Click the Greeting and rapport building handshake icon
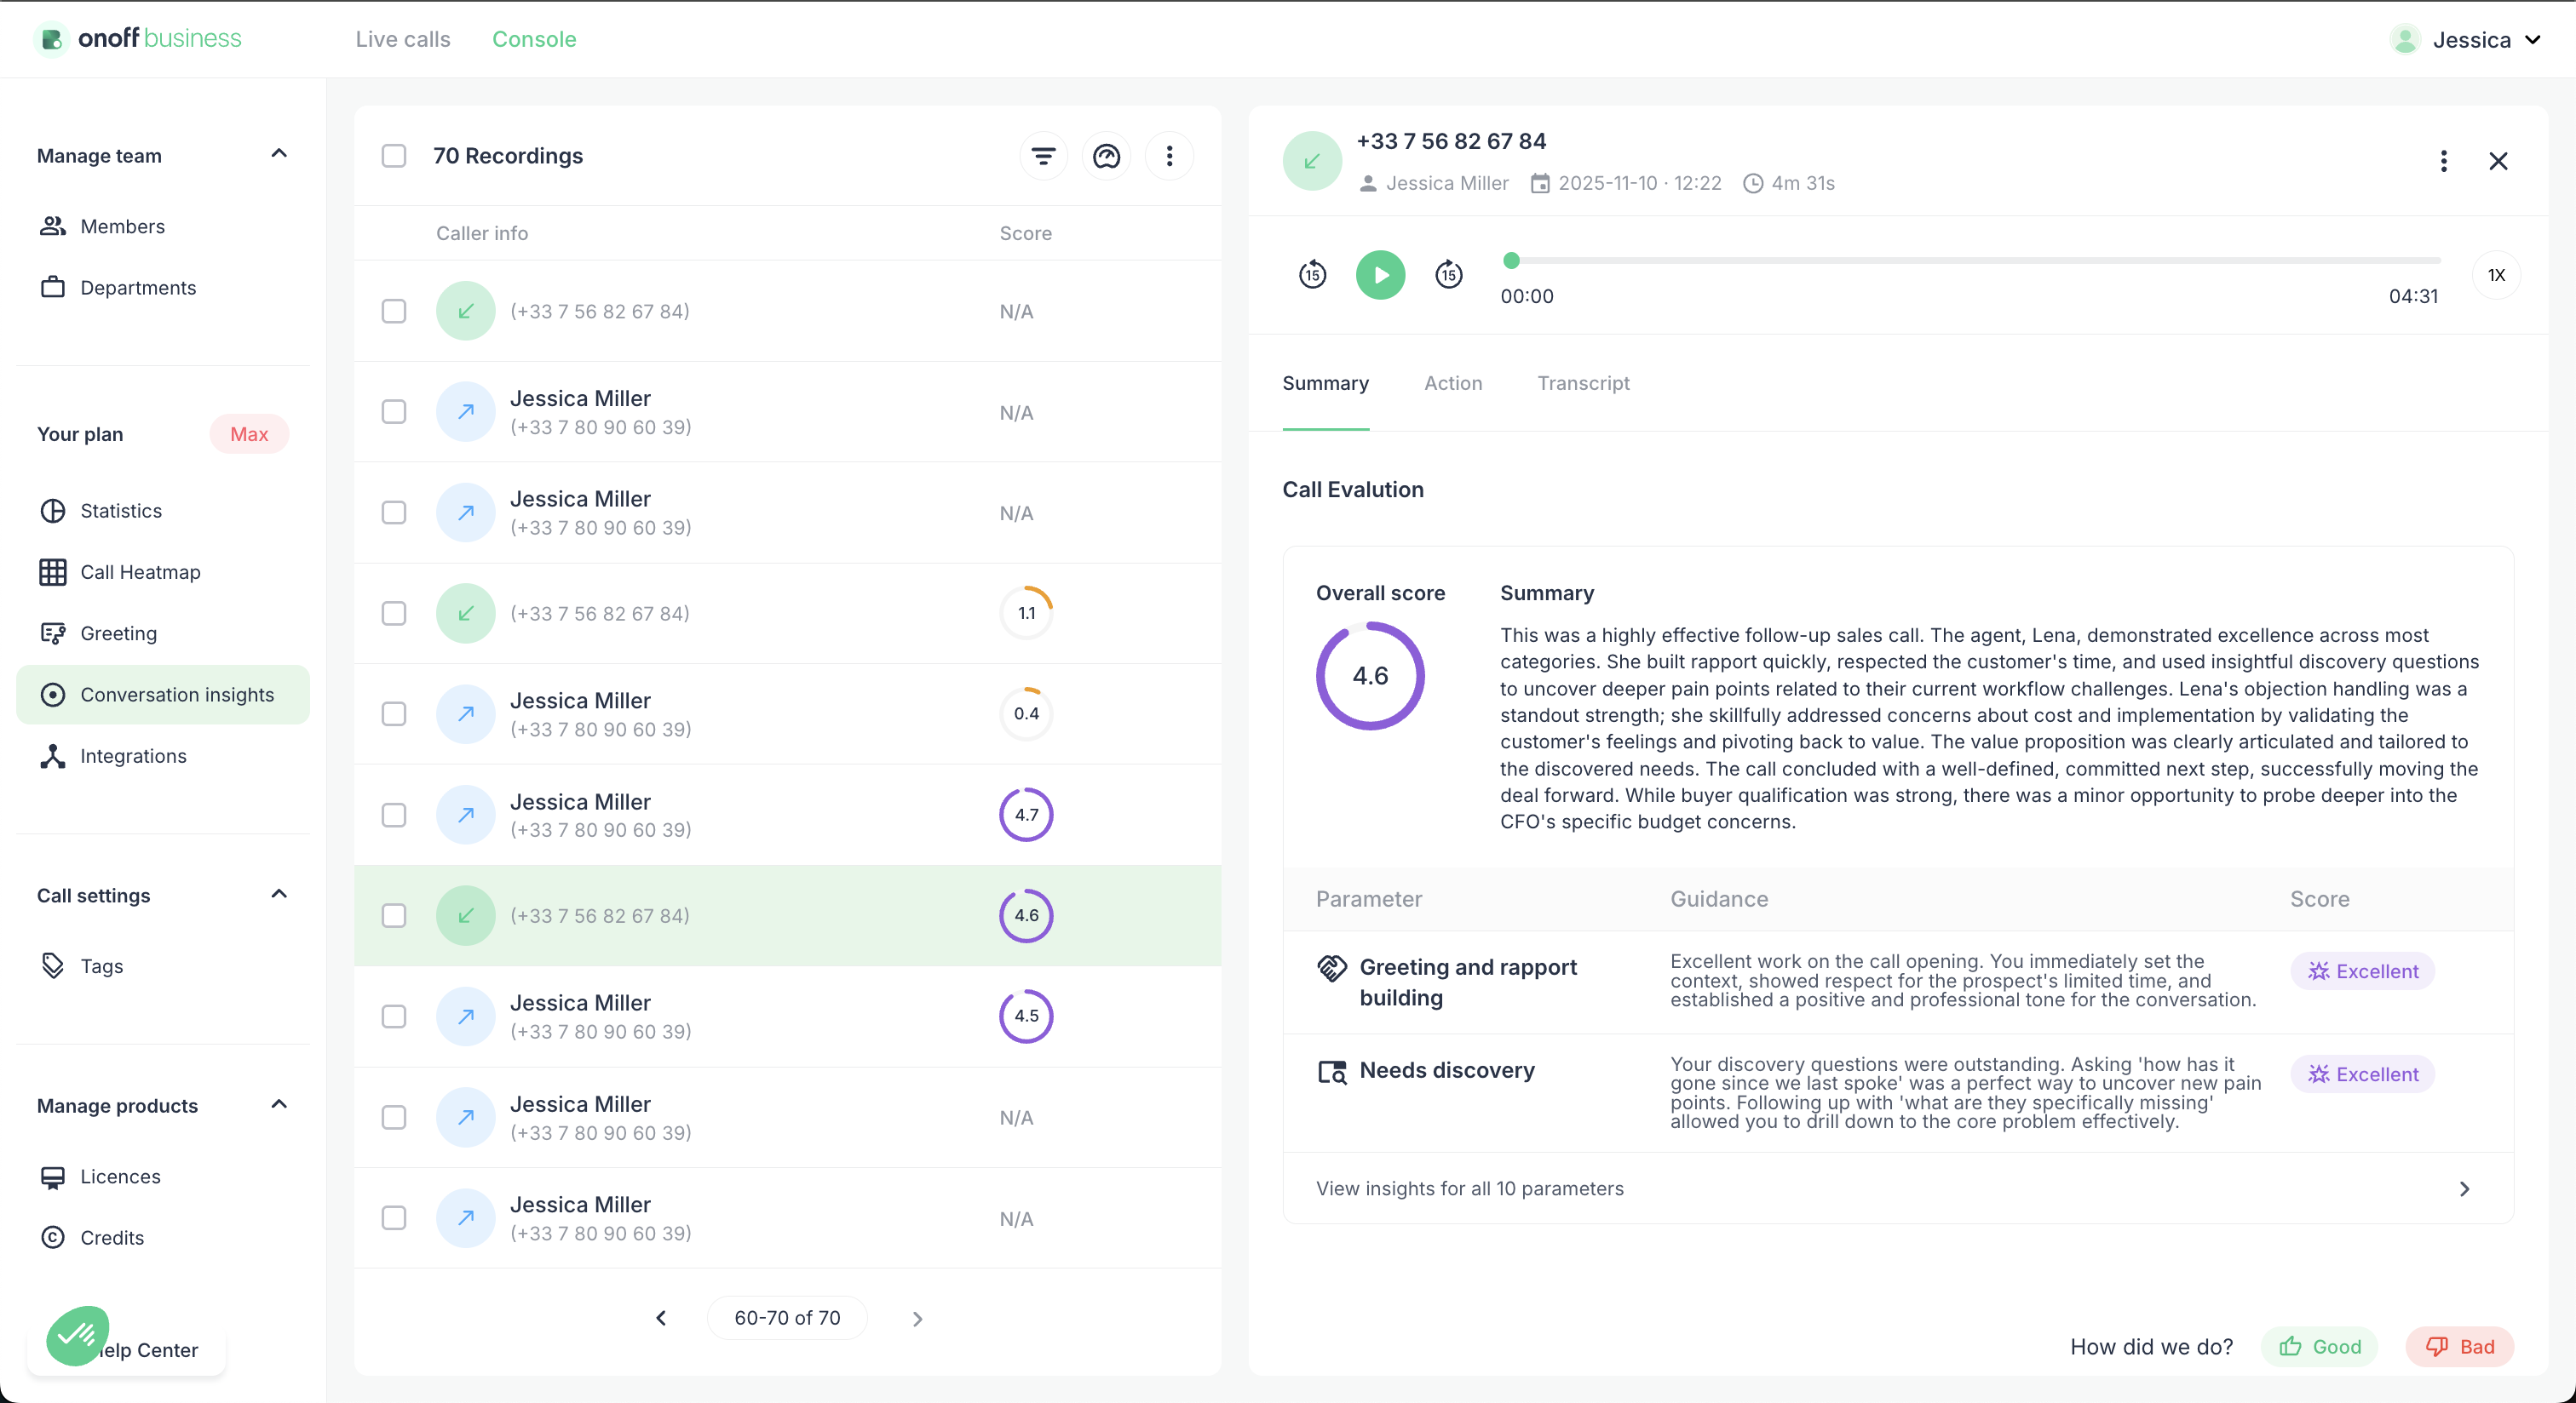The image size is (2576, 1403). tap(1332, 967)
